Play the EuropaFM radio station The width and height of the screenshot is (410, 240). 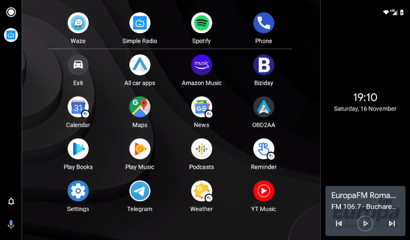pos(365,223)
